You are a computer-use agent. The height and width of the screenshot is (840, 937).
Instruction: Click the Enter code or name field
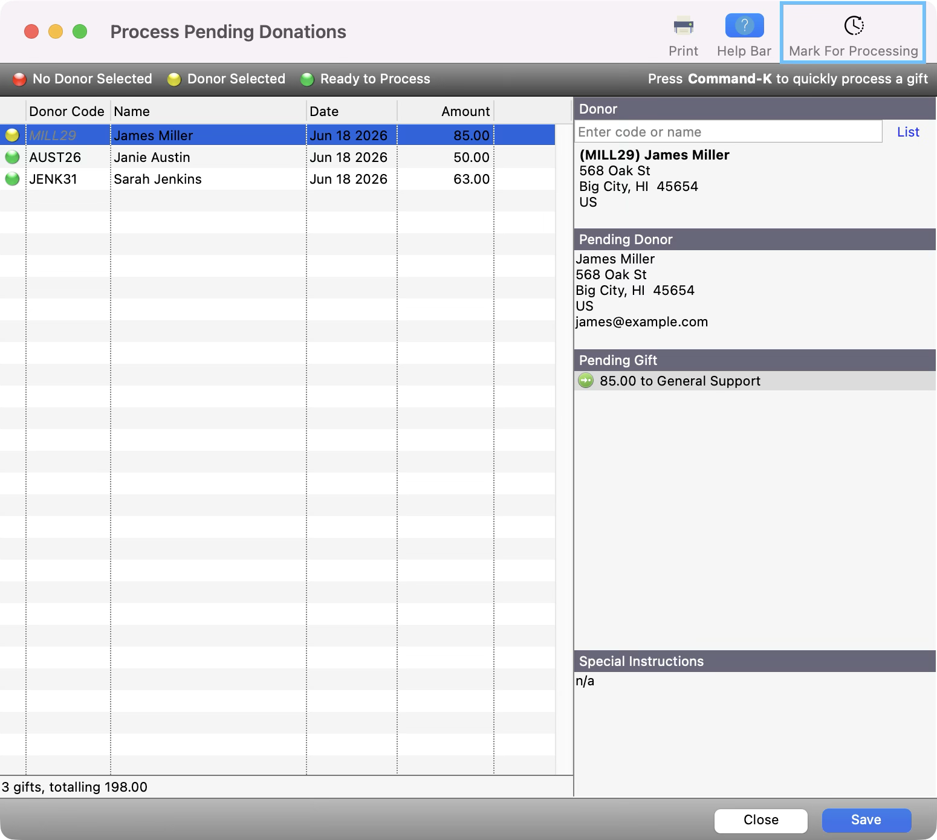[x=728, y=132]
